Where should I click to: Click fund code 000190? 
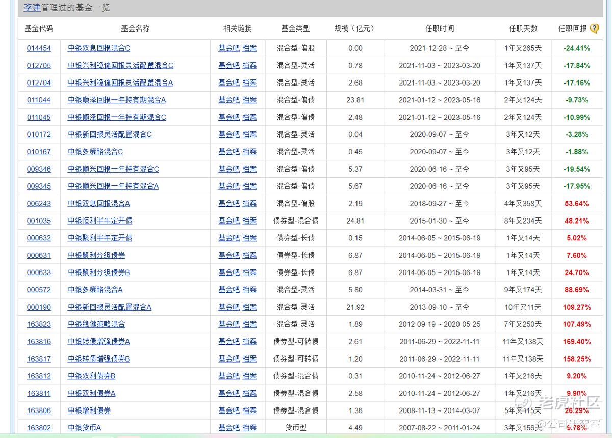tap(39, 307)
